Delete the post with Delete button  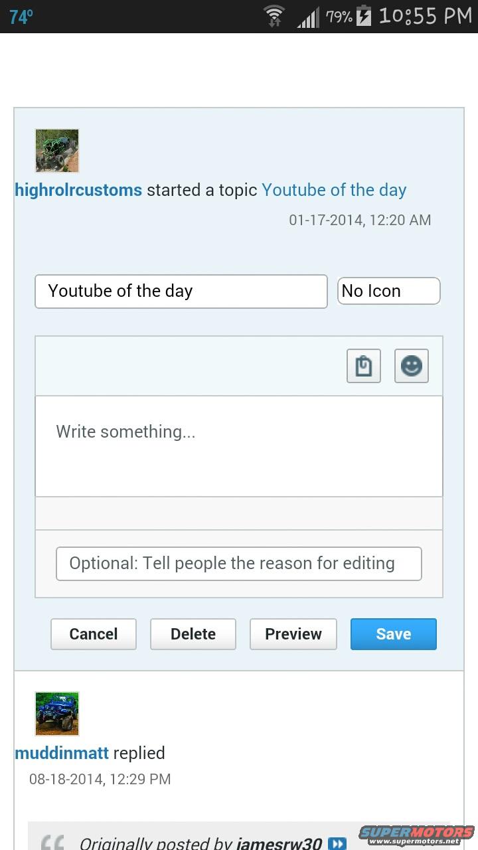[193, 634]
